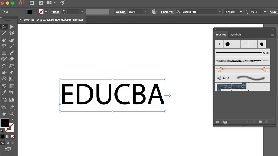Select the Mesh tool
The height and width of the screenshot is (156, 278).
(x=4, y=86)
